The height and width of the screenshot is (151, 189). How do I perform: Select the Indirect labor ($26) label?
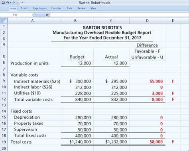pyautogui.click(x=33, y=87)
